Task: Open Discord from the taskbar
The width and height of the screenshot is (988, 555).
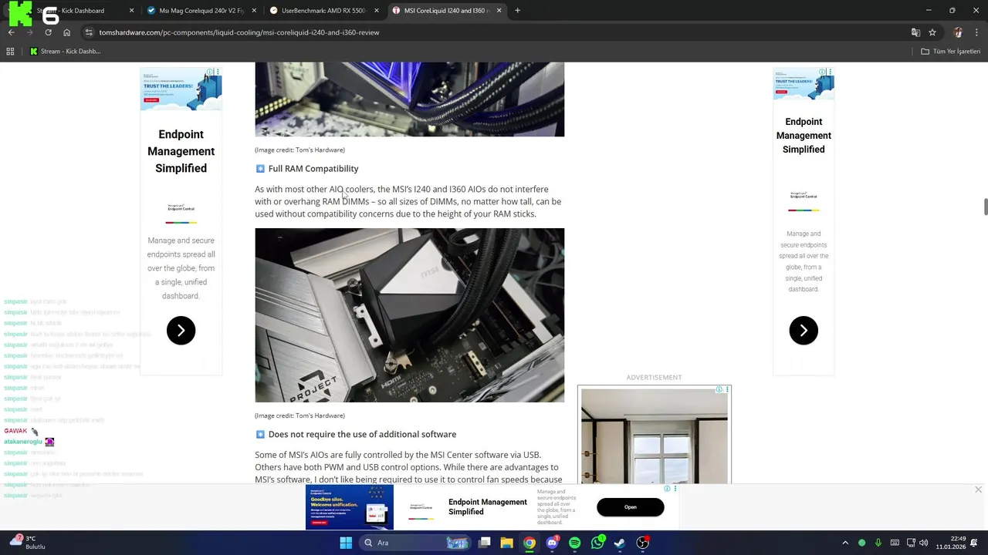Action: pos(552,543)
